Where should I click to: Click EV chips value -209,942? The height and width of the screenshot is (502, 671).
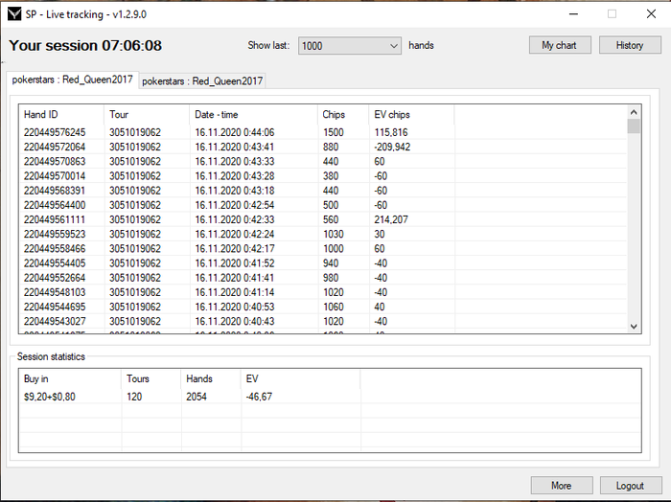[x=392, y=148]
